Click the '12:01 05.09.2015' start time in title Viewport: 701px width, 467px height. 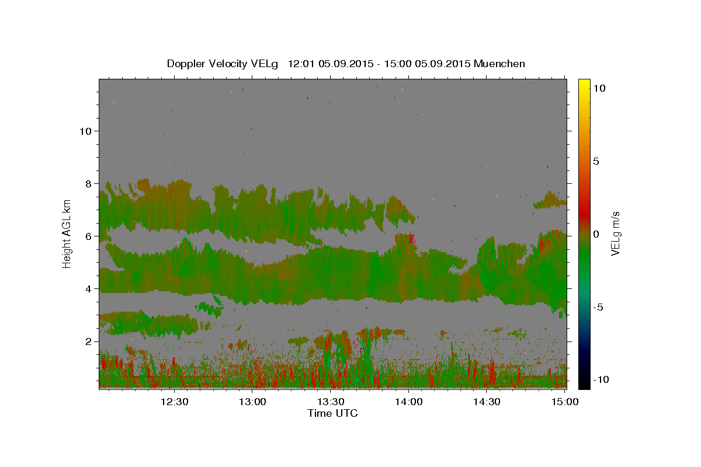point(329,64)
